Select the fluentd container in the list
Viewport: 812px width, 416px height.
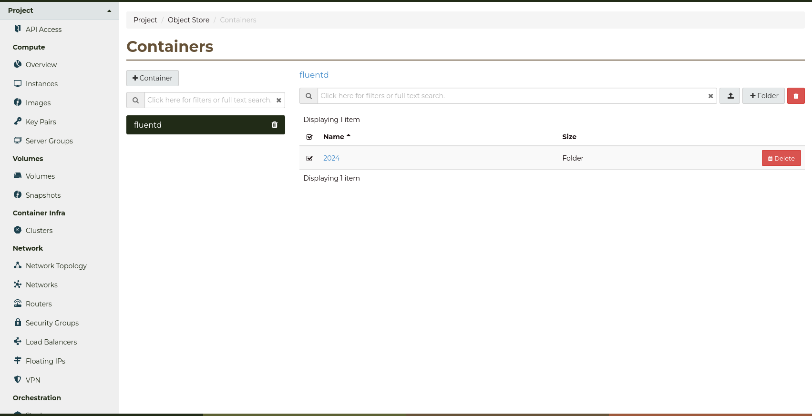[206, 125]
